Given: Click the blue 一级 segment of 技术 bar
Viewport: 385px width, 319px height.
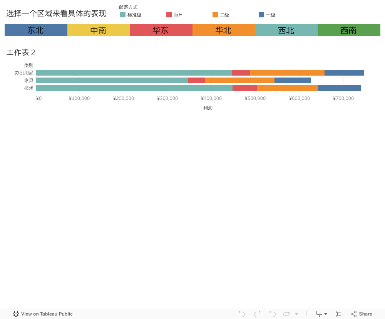Looking at the screenshot, I should (339, 88).
